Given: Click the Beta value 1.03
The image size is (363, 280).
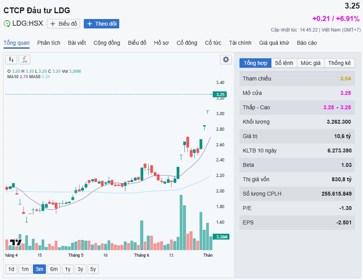Looking at the screenshot, I should [x=346, y=165].
